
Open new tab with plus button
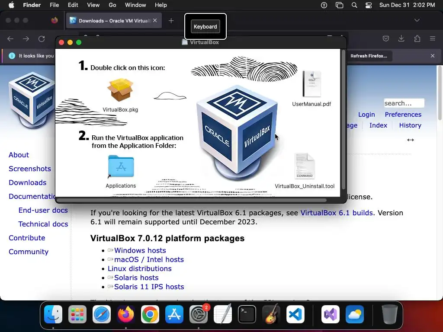point(171,21)
